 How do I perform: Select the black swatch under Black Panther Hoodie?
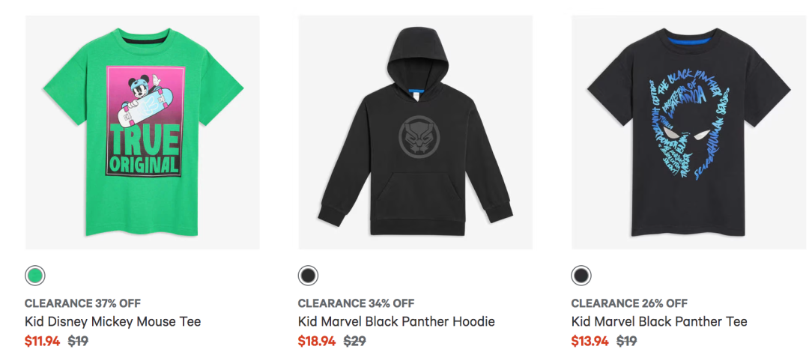tap(308, 276)
